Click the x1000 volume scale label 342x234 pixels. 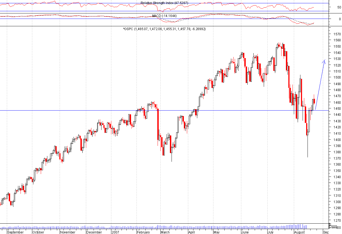pyautogui.click(x=333, y=227)
